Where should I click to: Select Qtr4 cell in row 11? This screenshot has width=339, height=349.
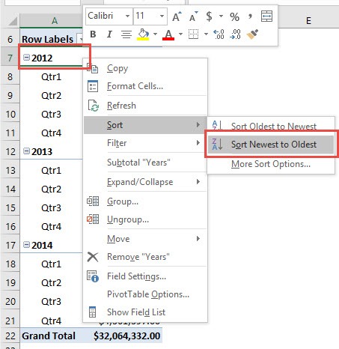click(51, 133)
